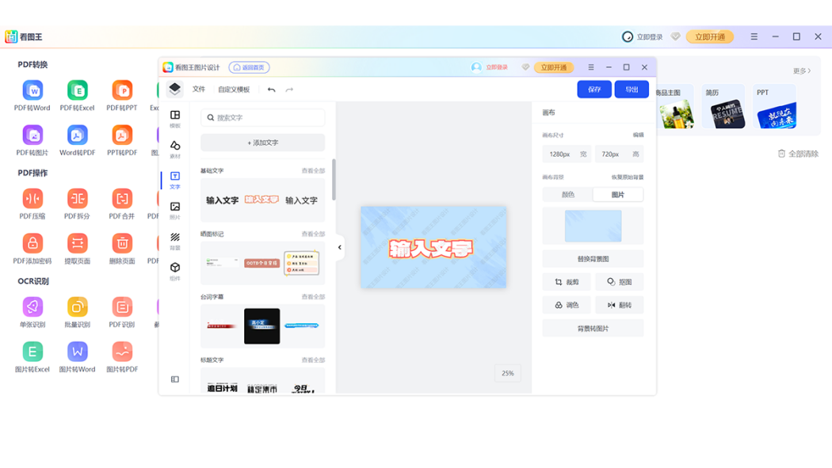Open the 背景 background sidebar panel
The width and height of the screenshot is (832, 468).
click(x=174, y=242)
